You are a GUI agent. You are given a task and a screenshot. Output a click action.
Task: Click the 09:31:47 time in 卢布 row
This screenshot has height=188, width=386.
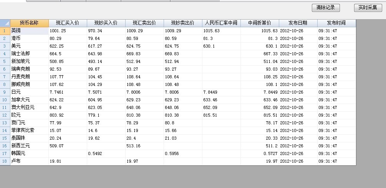[x=336, y=161]
